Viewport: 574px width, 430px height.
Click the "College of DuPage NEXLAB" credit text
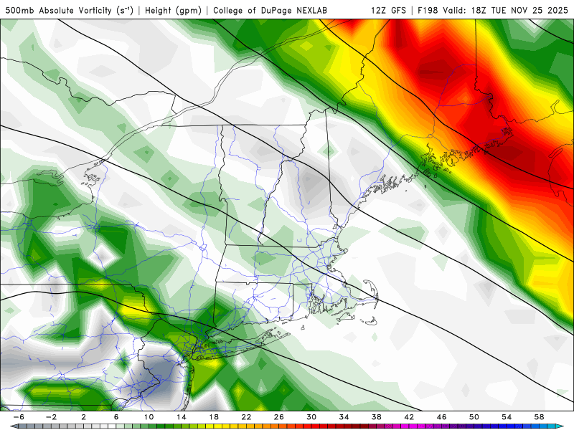(x=270, y=11)
